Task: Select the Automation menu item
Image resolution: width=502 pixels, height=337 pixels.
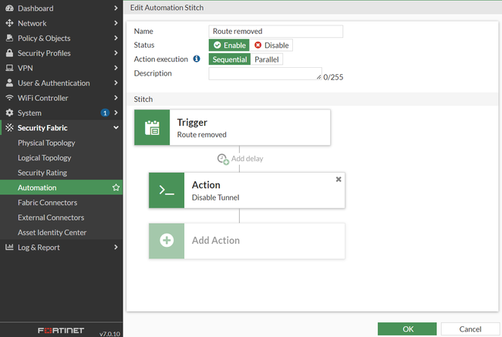Action: [x=61, y=187]
